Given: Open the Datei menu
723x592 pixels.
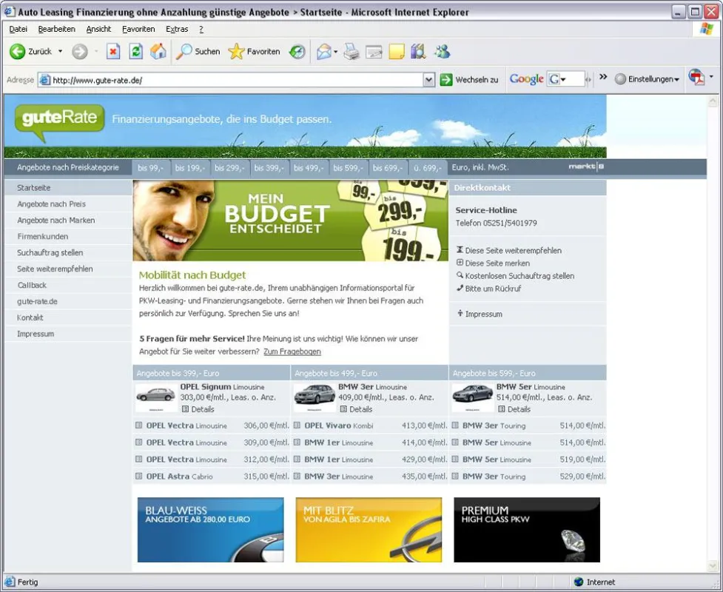Looking at the screenshot, I should coord(18,29).
